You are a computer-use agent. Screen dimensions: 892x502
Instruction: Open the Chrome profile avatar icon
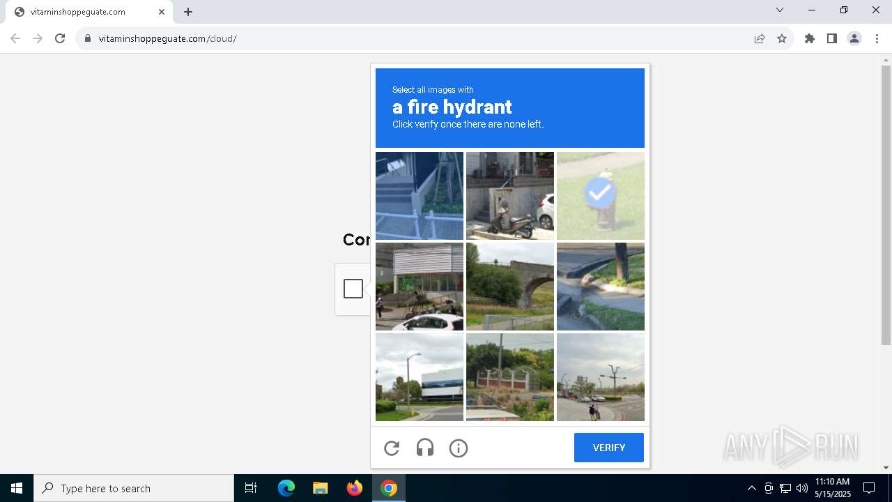point(854,38)
